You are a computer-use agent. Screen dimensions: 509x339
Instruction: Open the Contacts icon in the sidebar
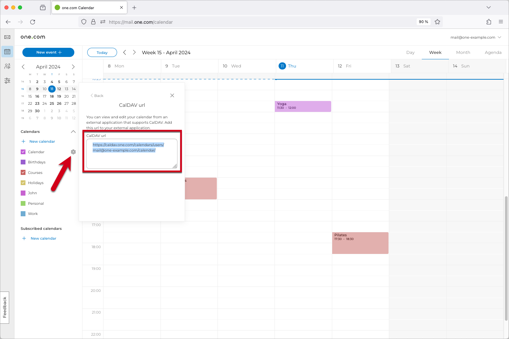tap(7, 66)
